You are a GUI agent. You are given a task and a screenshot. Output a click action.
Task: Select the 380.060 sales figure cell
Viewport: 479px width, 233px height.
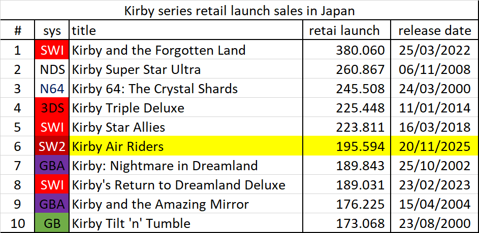[x=360, y=50]
